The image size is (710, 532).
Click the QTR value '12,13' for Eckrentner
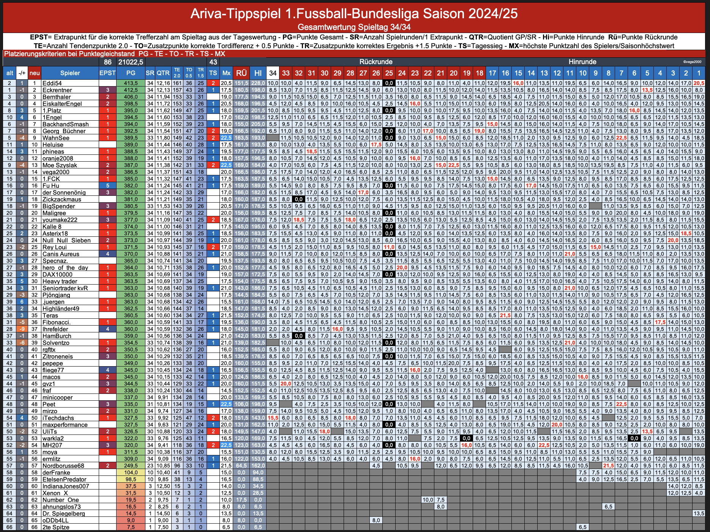tap(163, 90)
